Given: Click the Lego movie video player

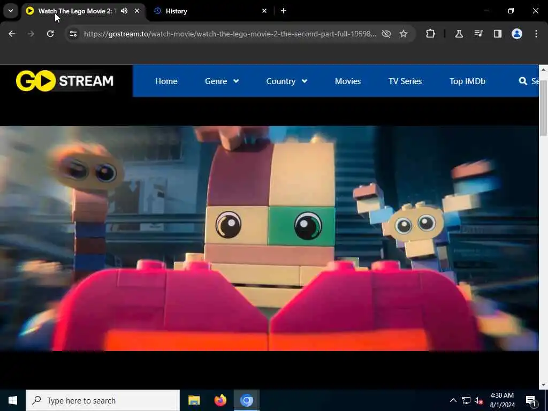Looking at the screenshot, I should 269,238.
